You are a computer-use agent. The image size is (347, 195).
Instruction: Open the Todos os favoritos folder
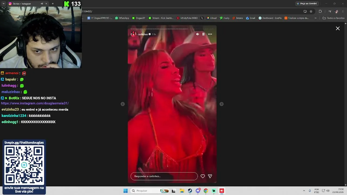tap(333, 18)
